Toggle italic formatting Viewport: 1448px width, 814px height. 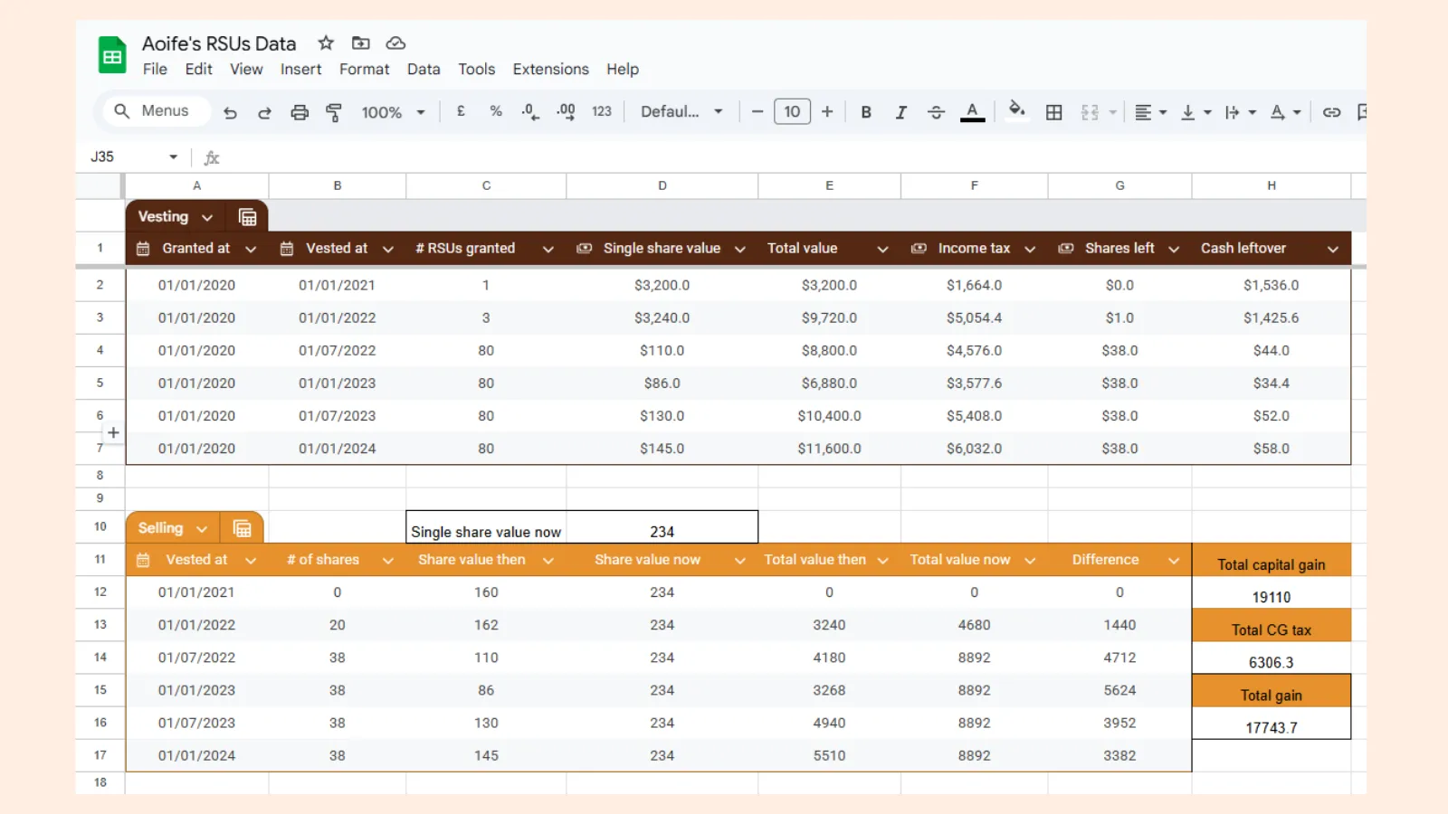pos(901,111)
